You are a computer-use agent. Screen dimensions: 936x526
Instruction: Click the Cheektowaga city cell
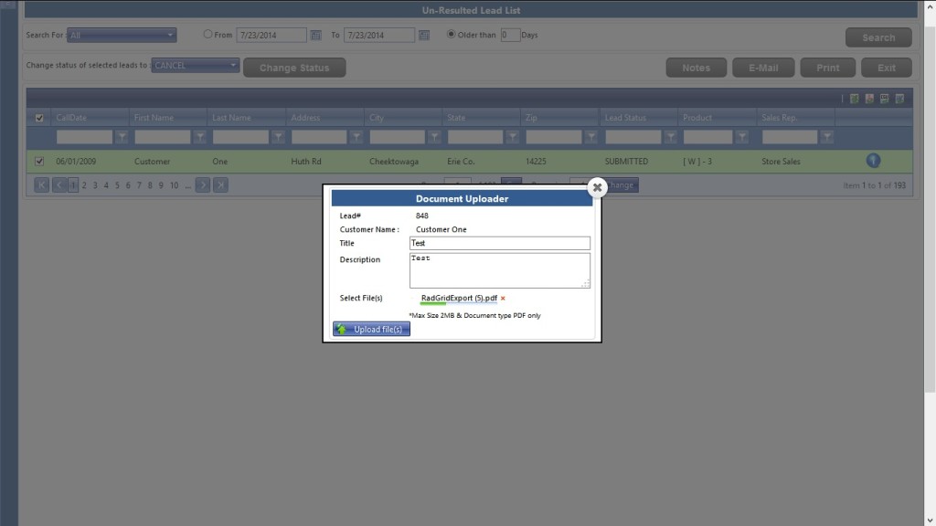[394, 161]
